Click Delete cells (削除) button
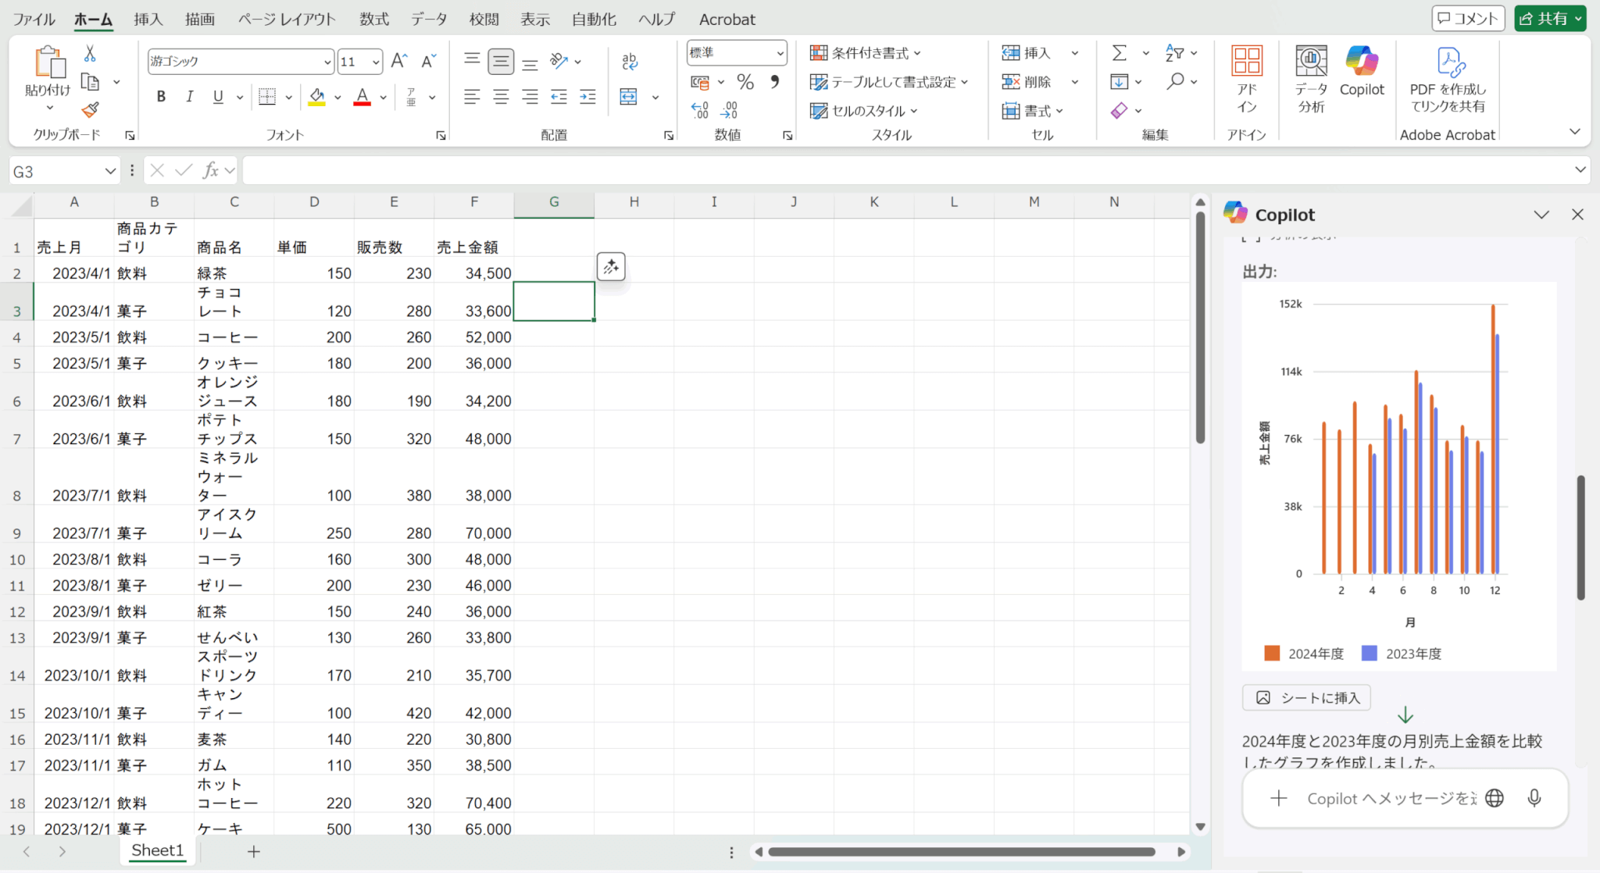This screenshot has width=1600, height=873. click(1028, 81)
